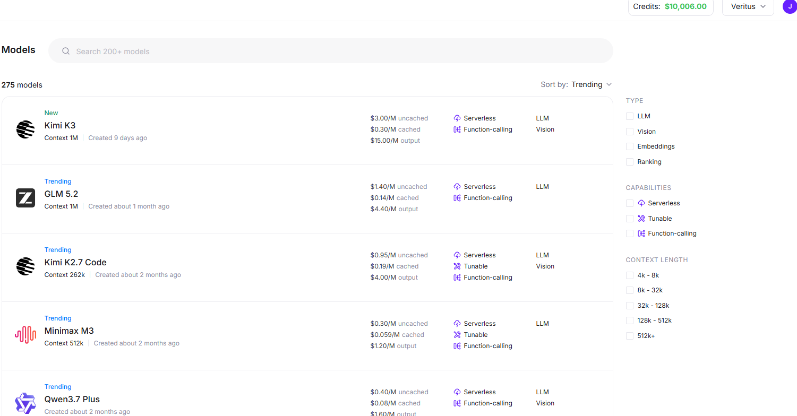Click the Tunable filter tools icon
The image size is (797, 416).
(x=641, y=219)
